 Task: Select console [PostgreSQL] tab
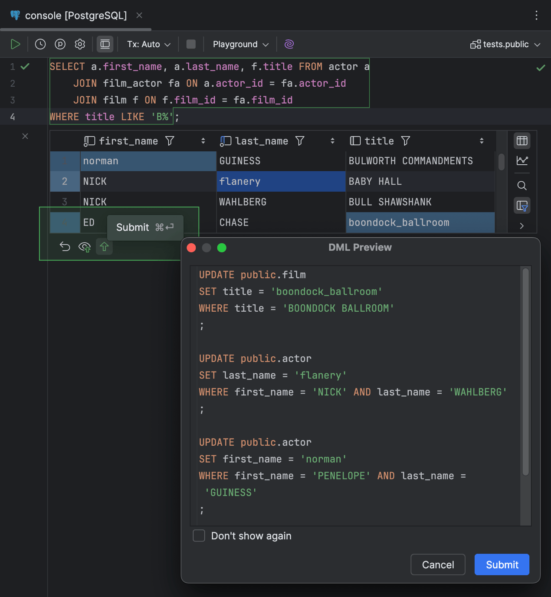click(75, 16)
